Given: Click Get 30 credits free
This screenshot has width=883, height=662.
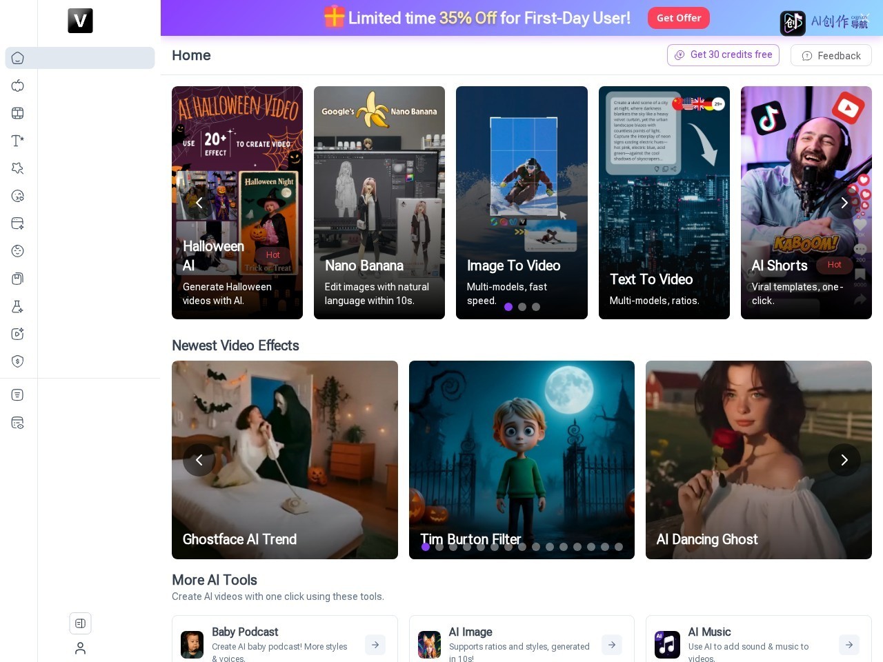Looking at the screenshot, I should click(723, 55).
